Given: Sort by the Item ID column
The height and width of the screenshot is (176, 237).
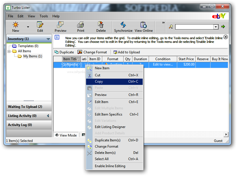Looking at the screenshot, I should point(95,59).
